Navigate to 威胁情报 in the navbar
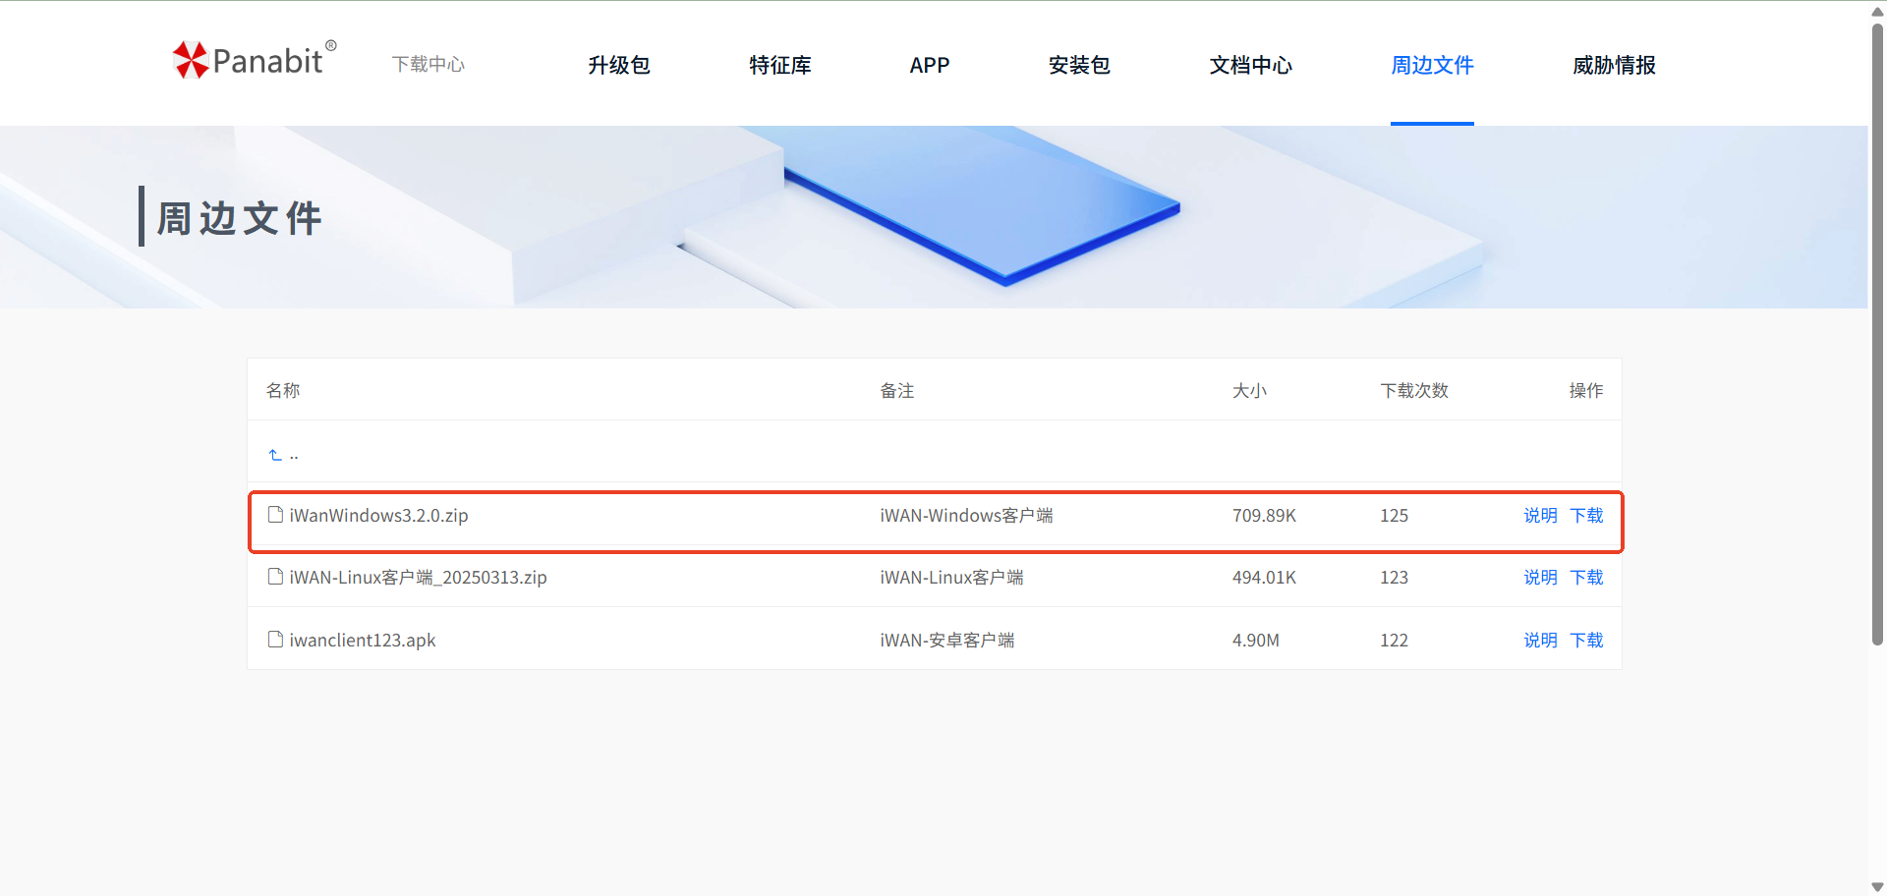This screenshot has height=896, width=1887. [x=1614, y=65]
